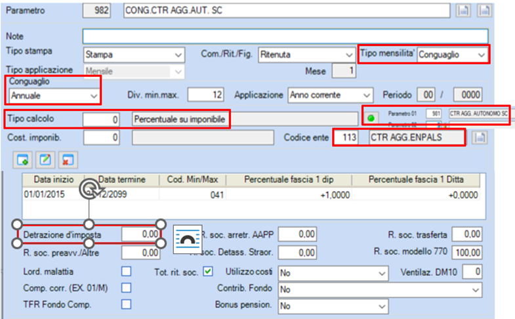
Task: Click the Percentuale fascia 1 Ditta header
Action: pos(416,179)
